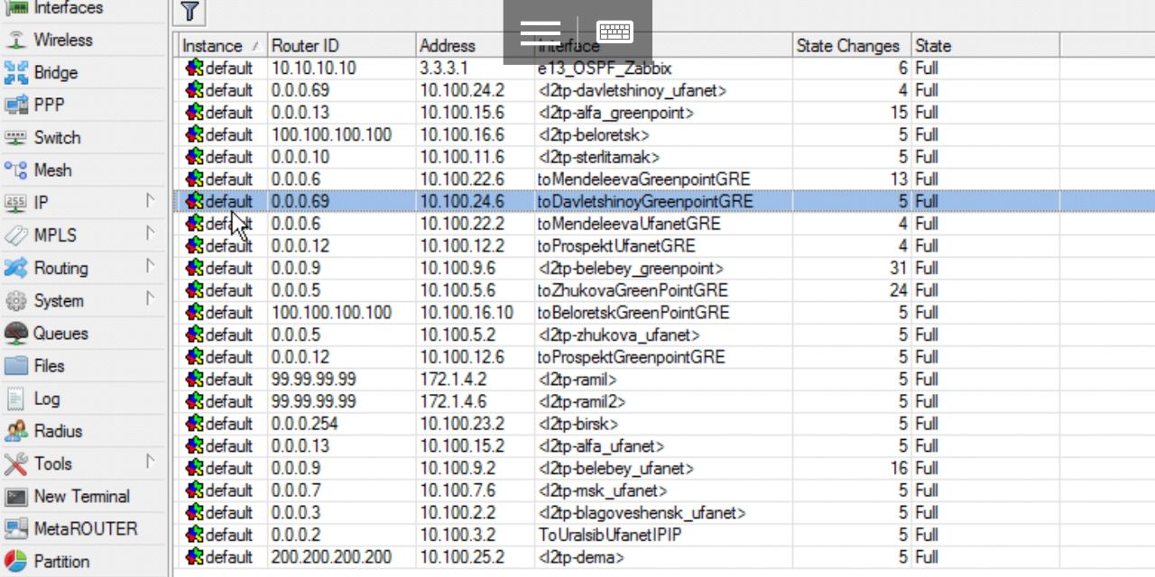This screenshot has width=1155, height=577.
Task: Click the filter funnel icon
Action: pos(189,11)
